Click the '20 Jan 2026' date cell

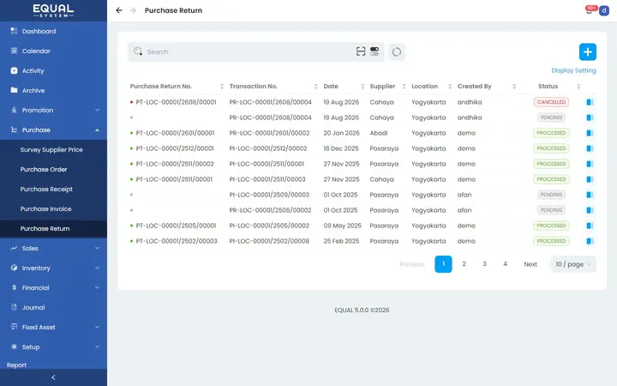(x=341, y=133)
